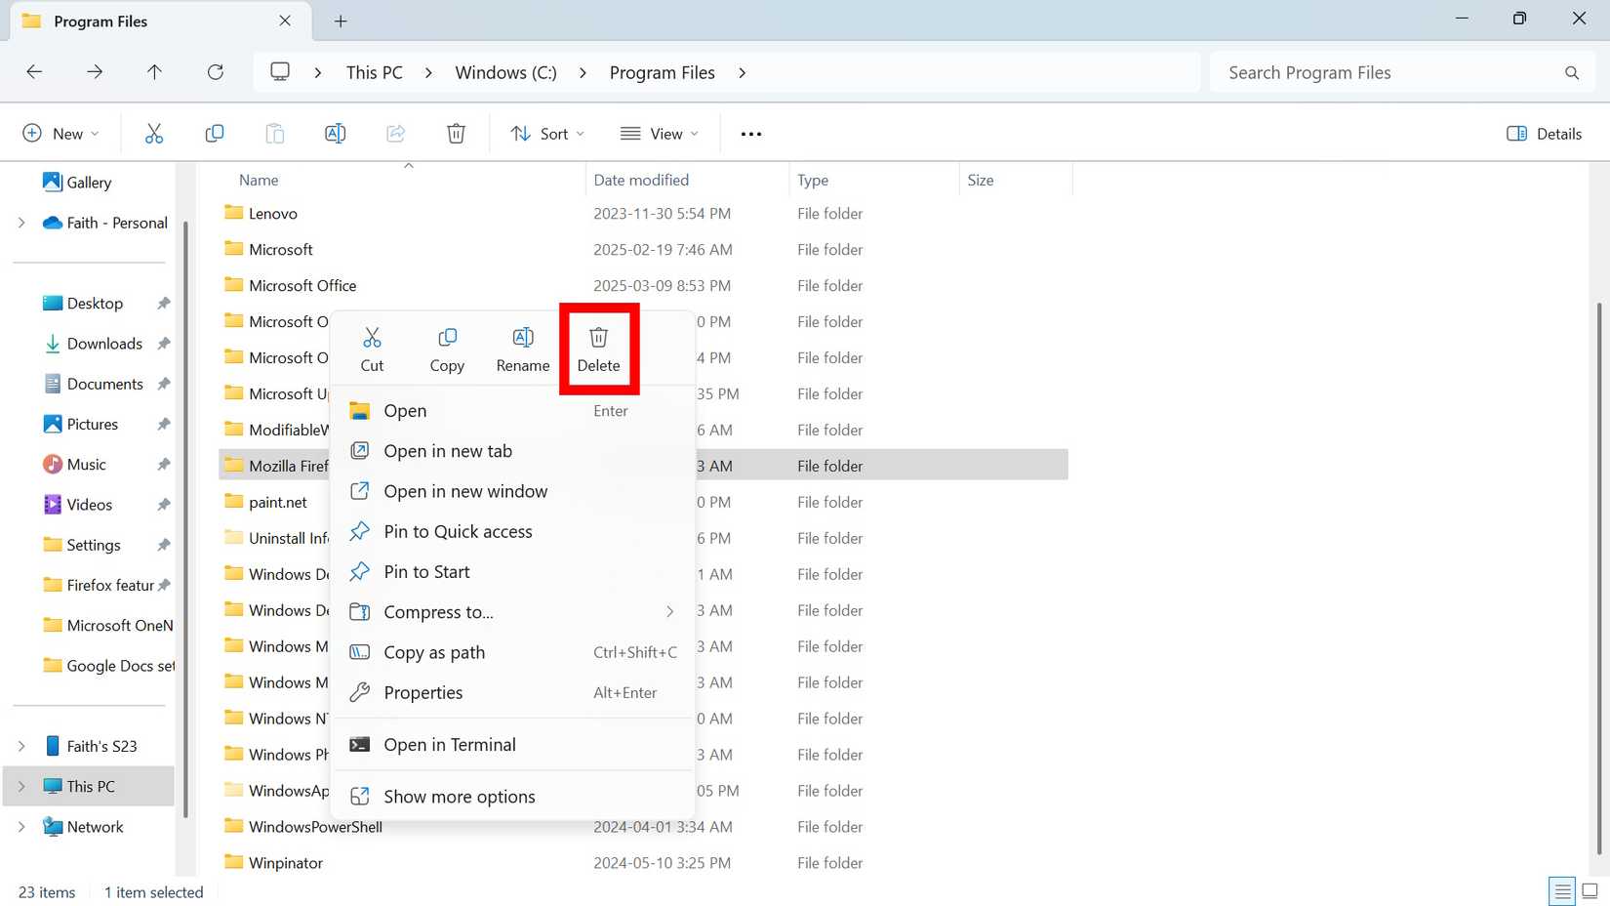
Task: Click the Paste icon on the toolbar
Action: point(274,133)
